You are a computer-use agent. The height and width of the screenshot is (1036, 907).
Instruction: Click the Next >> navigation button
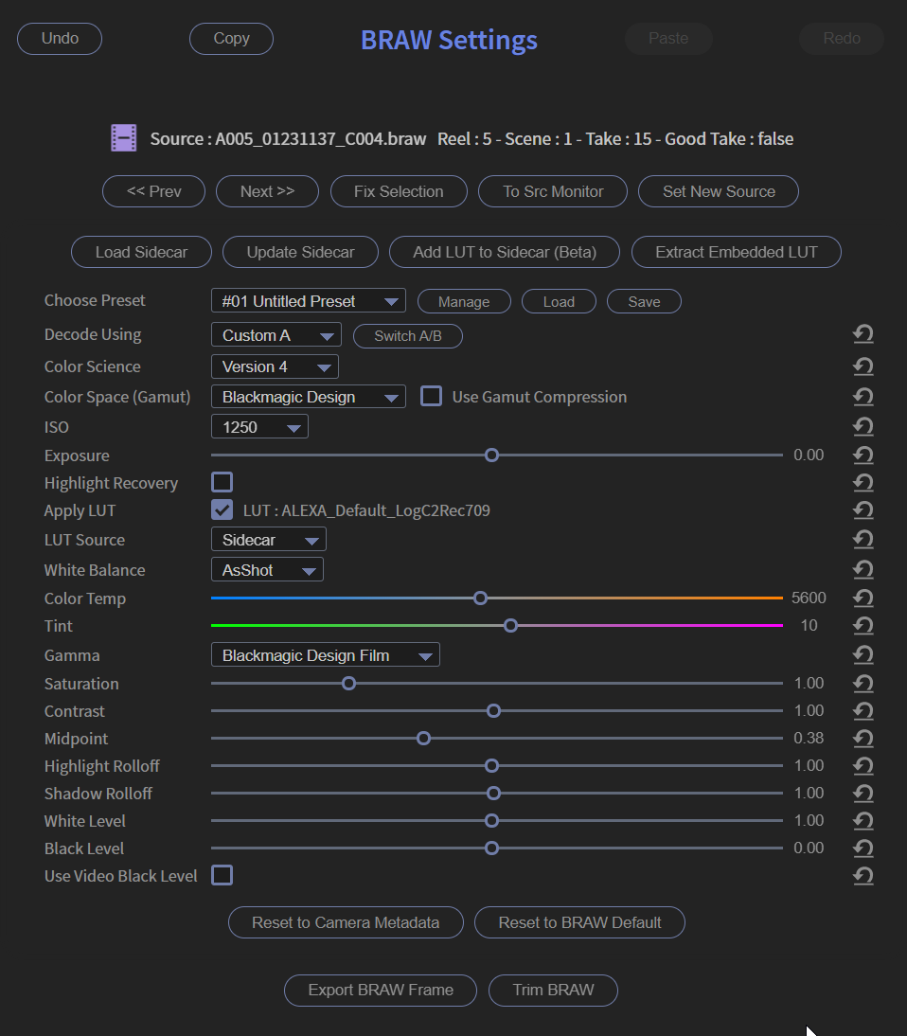267,191
